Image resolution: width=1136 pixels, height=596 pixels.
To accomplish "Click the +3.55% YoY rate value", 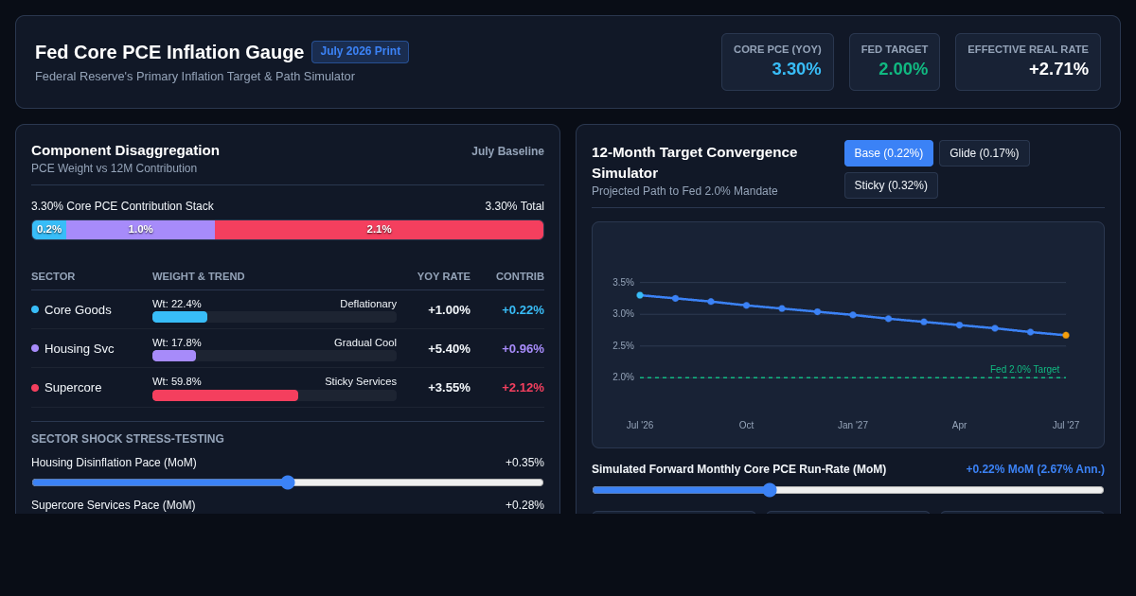I will click(449, 387).
